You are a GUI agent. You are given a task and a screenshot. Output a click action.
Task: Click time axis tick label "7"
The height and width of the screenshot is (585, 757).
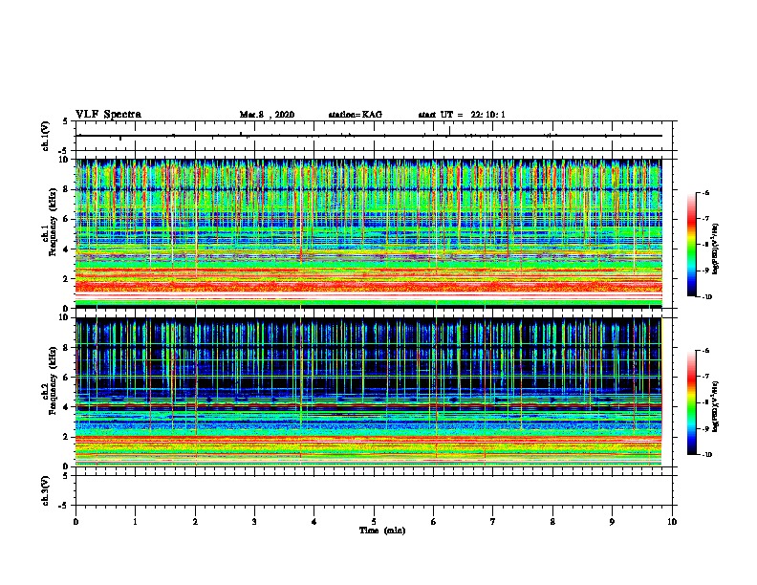493,522
